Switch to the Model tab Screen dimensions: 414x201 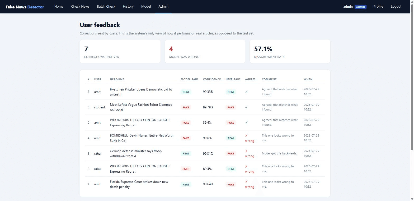tap(146, 6)
